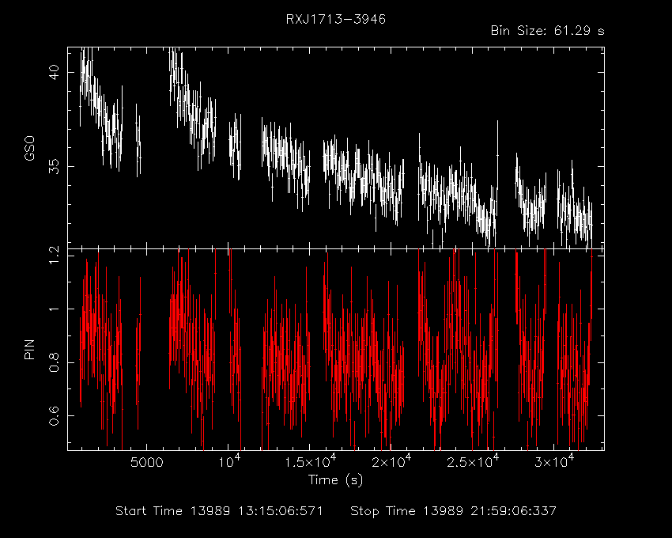Click the Time (s) axis label

point(335,479)
